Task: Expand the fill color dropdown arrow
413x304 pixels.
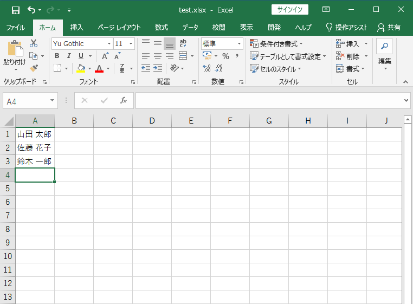Action: [89, 68]
